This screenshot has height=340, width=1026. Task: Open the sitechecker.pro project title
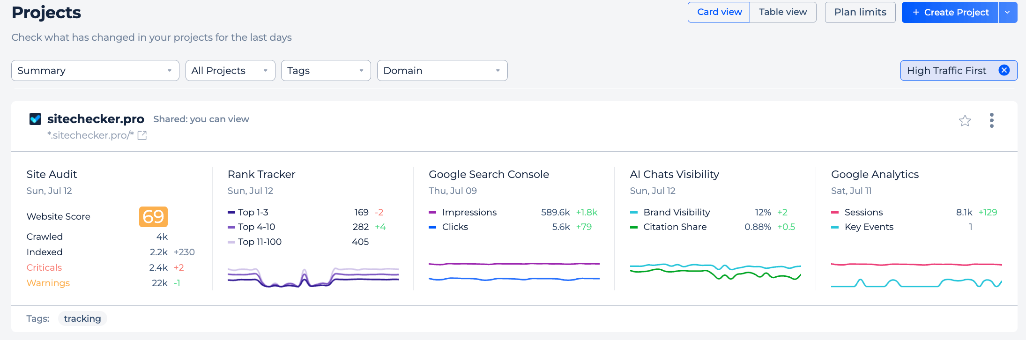[x=96, y=119]
